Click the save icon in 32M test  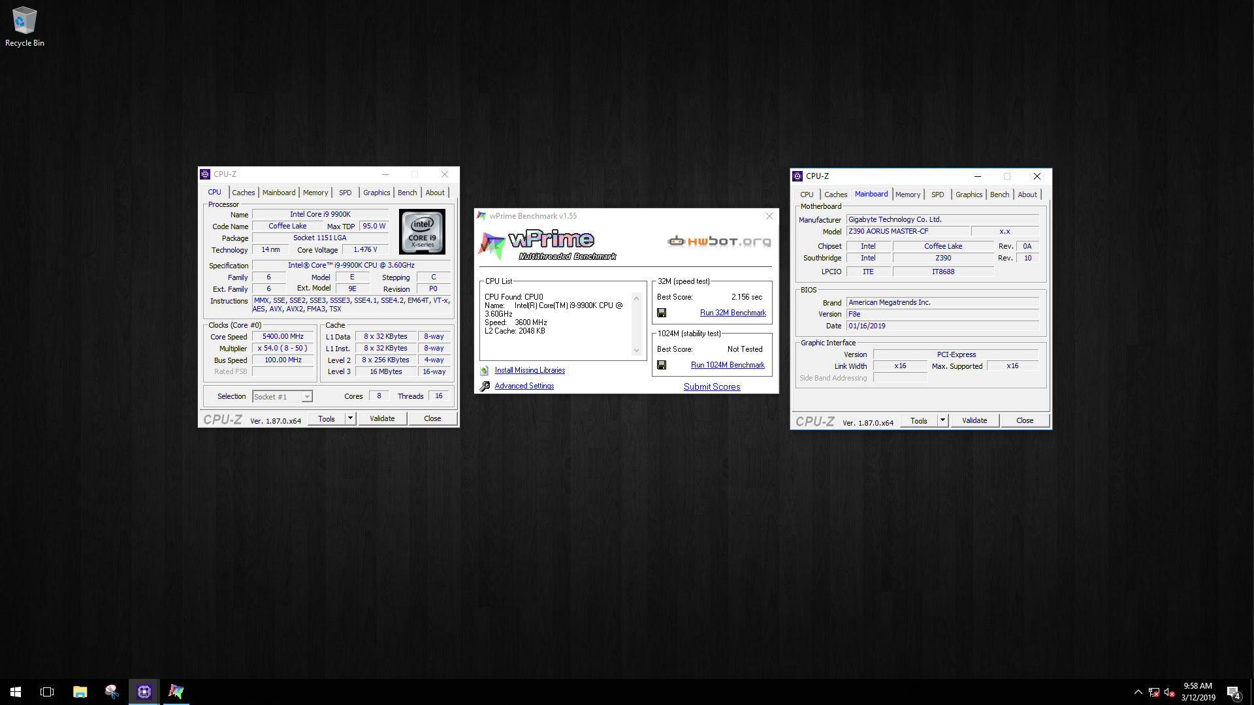tap(662, 313)
